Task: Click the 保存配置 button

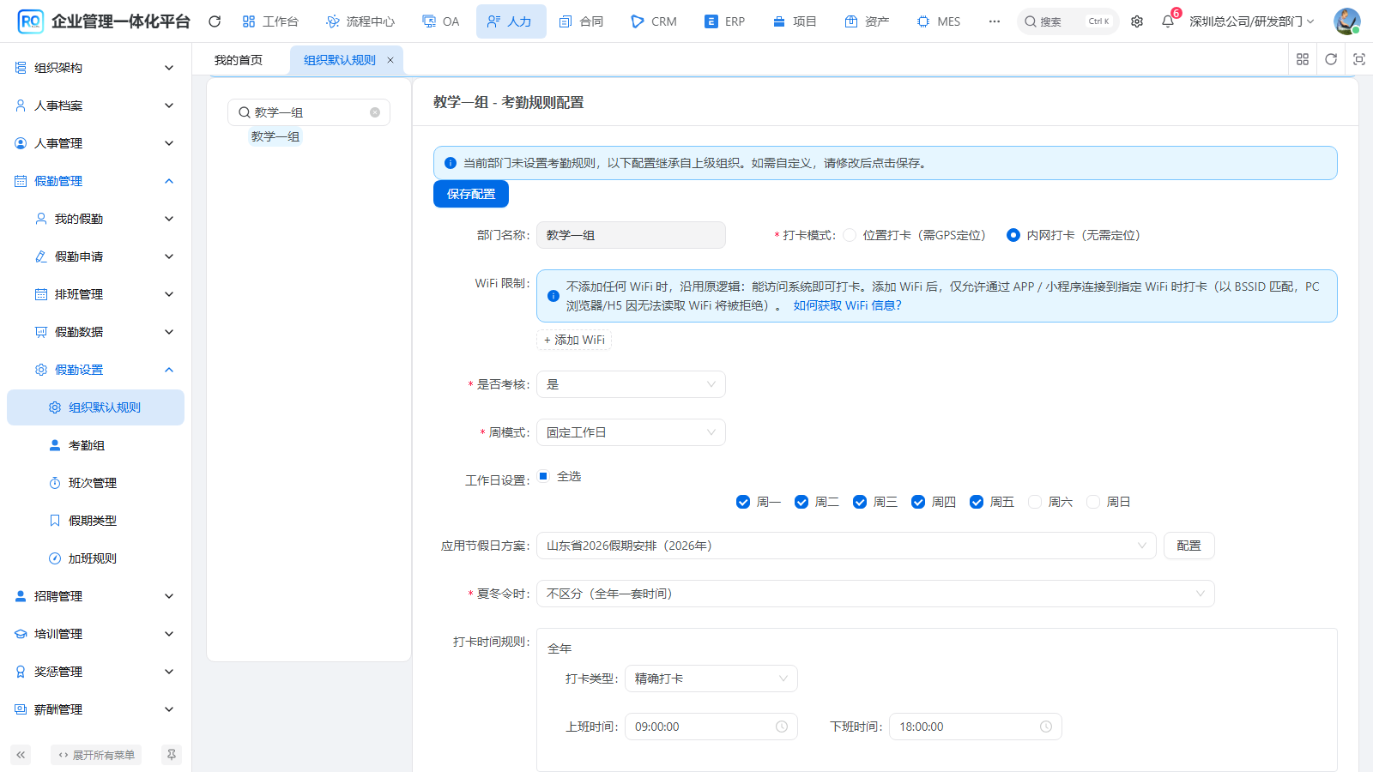Action: coord(471,194)
